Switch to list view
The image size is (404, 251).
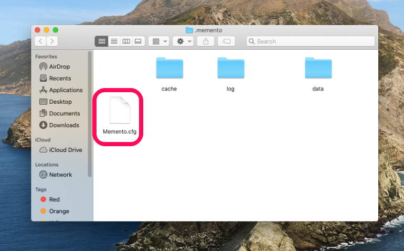[x=114, y=41]
